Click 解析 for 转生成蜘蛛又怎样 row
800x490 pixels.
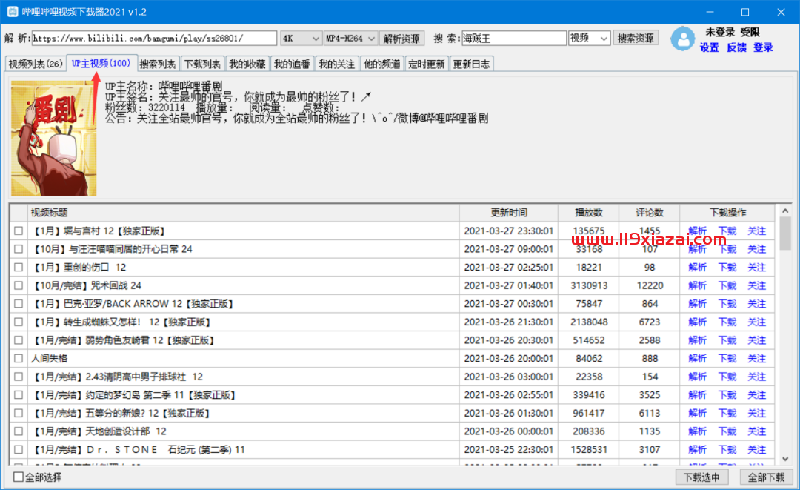[697, 322]
